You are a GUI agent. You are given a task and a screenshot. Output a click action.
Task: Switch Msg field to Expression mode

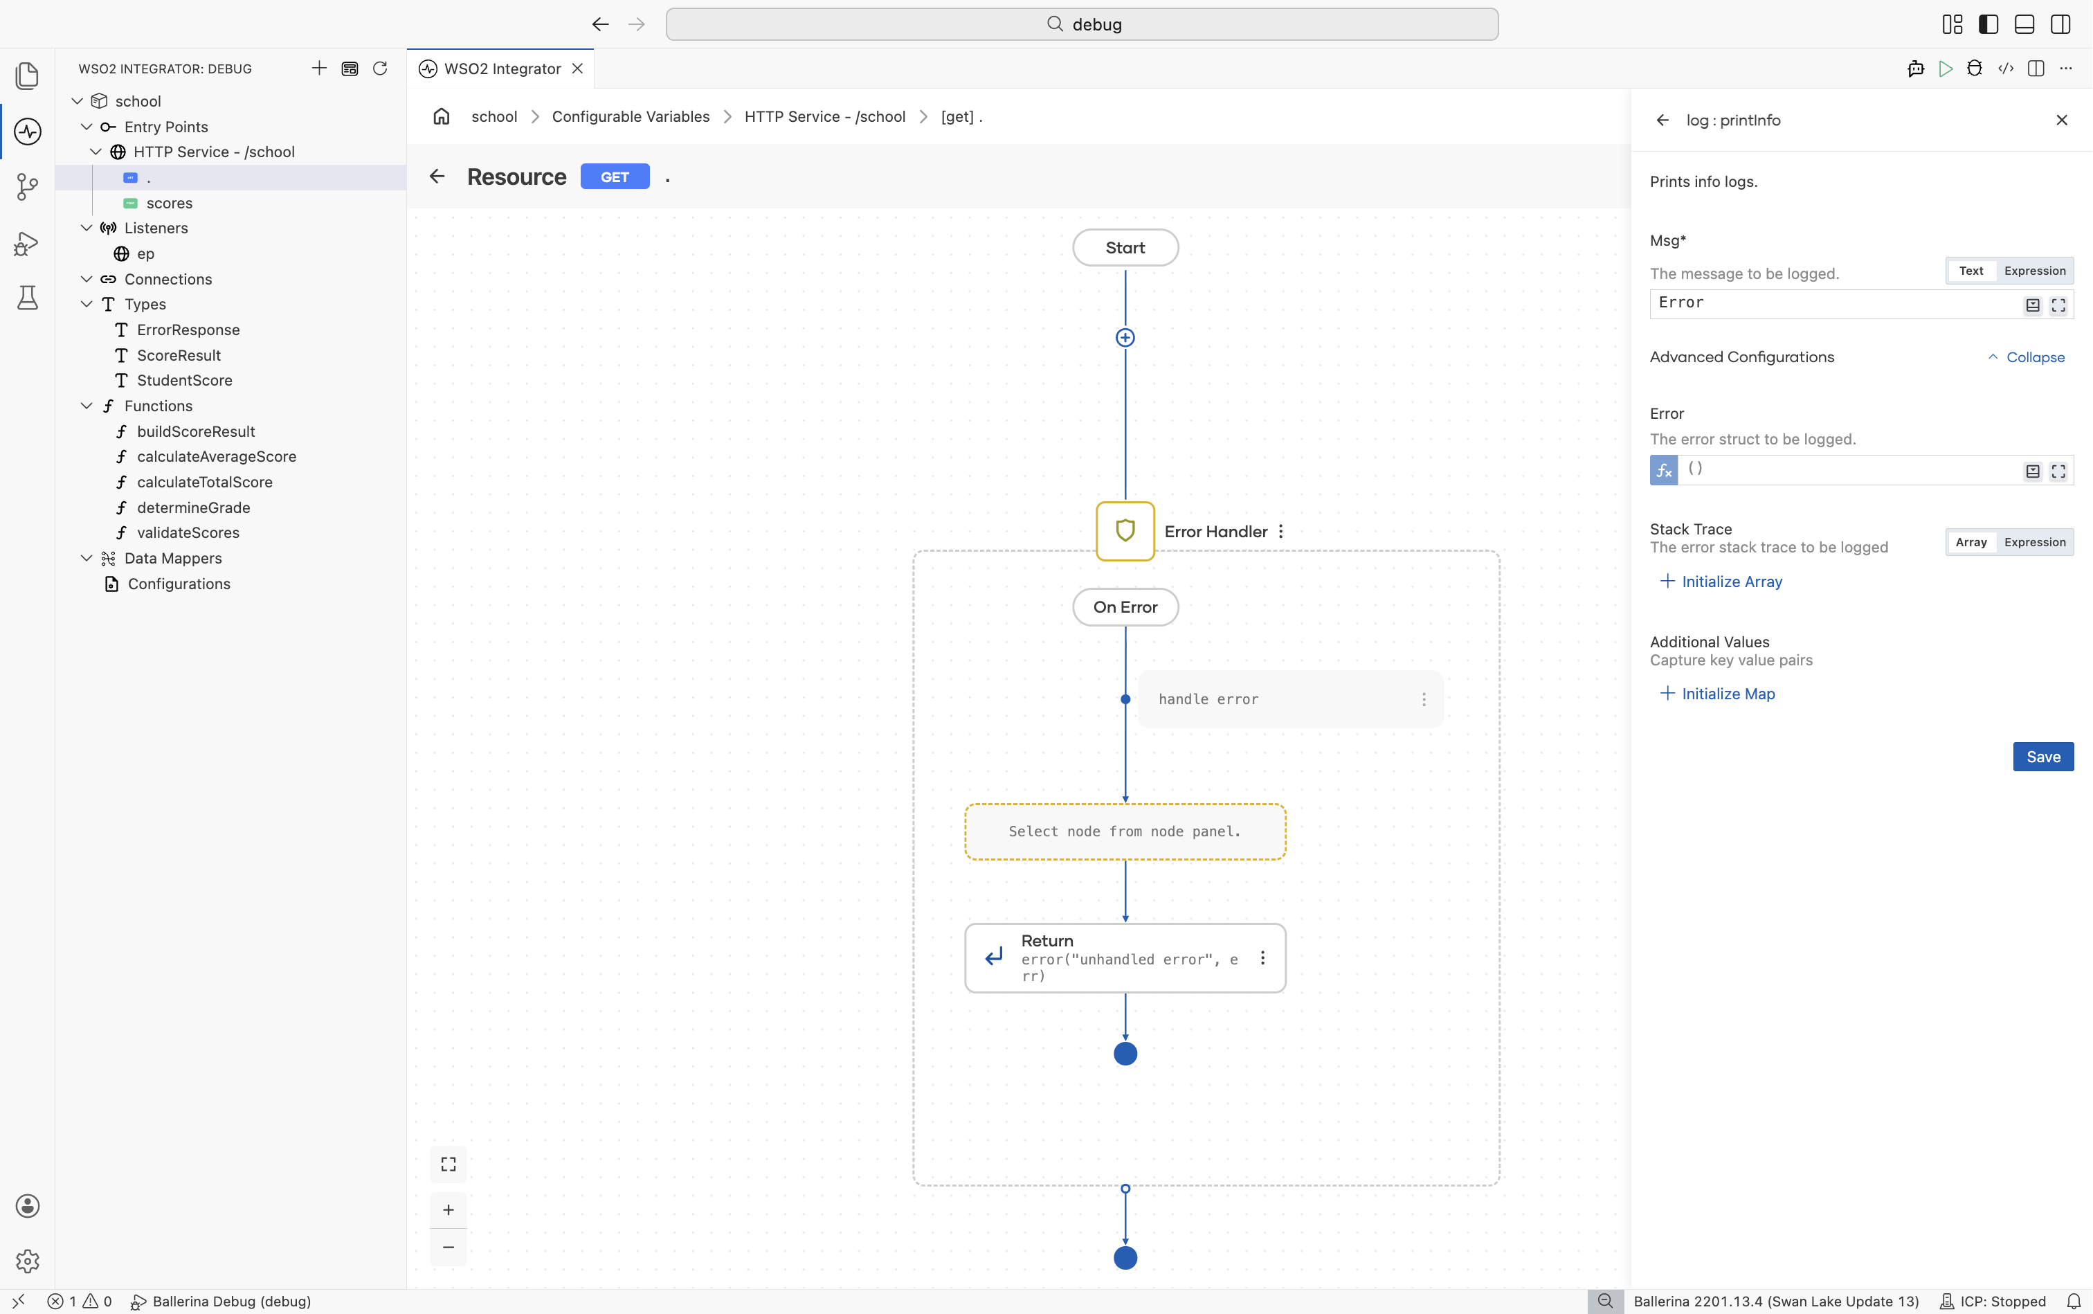tap(2035, 271)
